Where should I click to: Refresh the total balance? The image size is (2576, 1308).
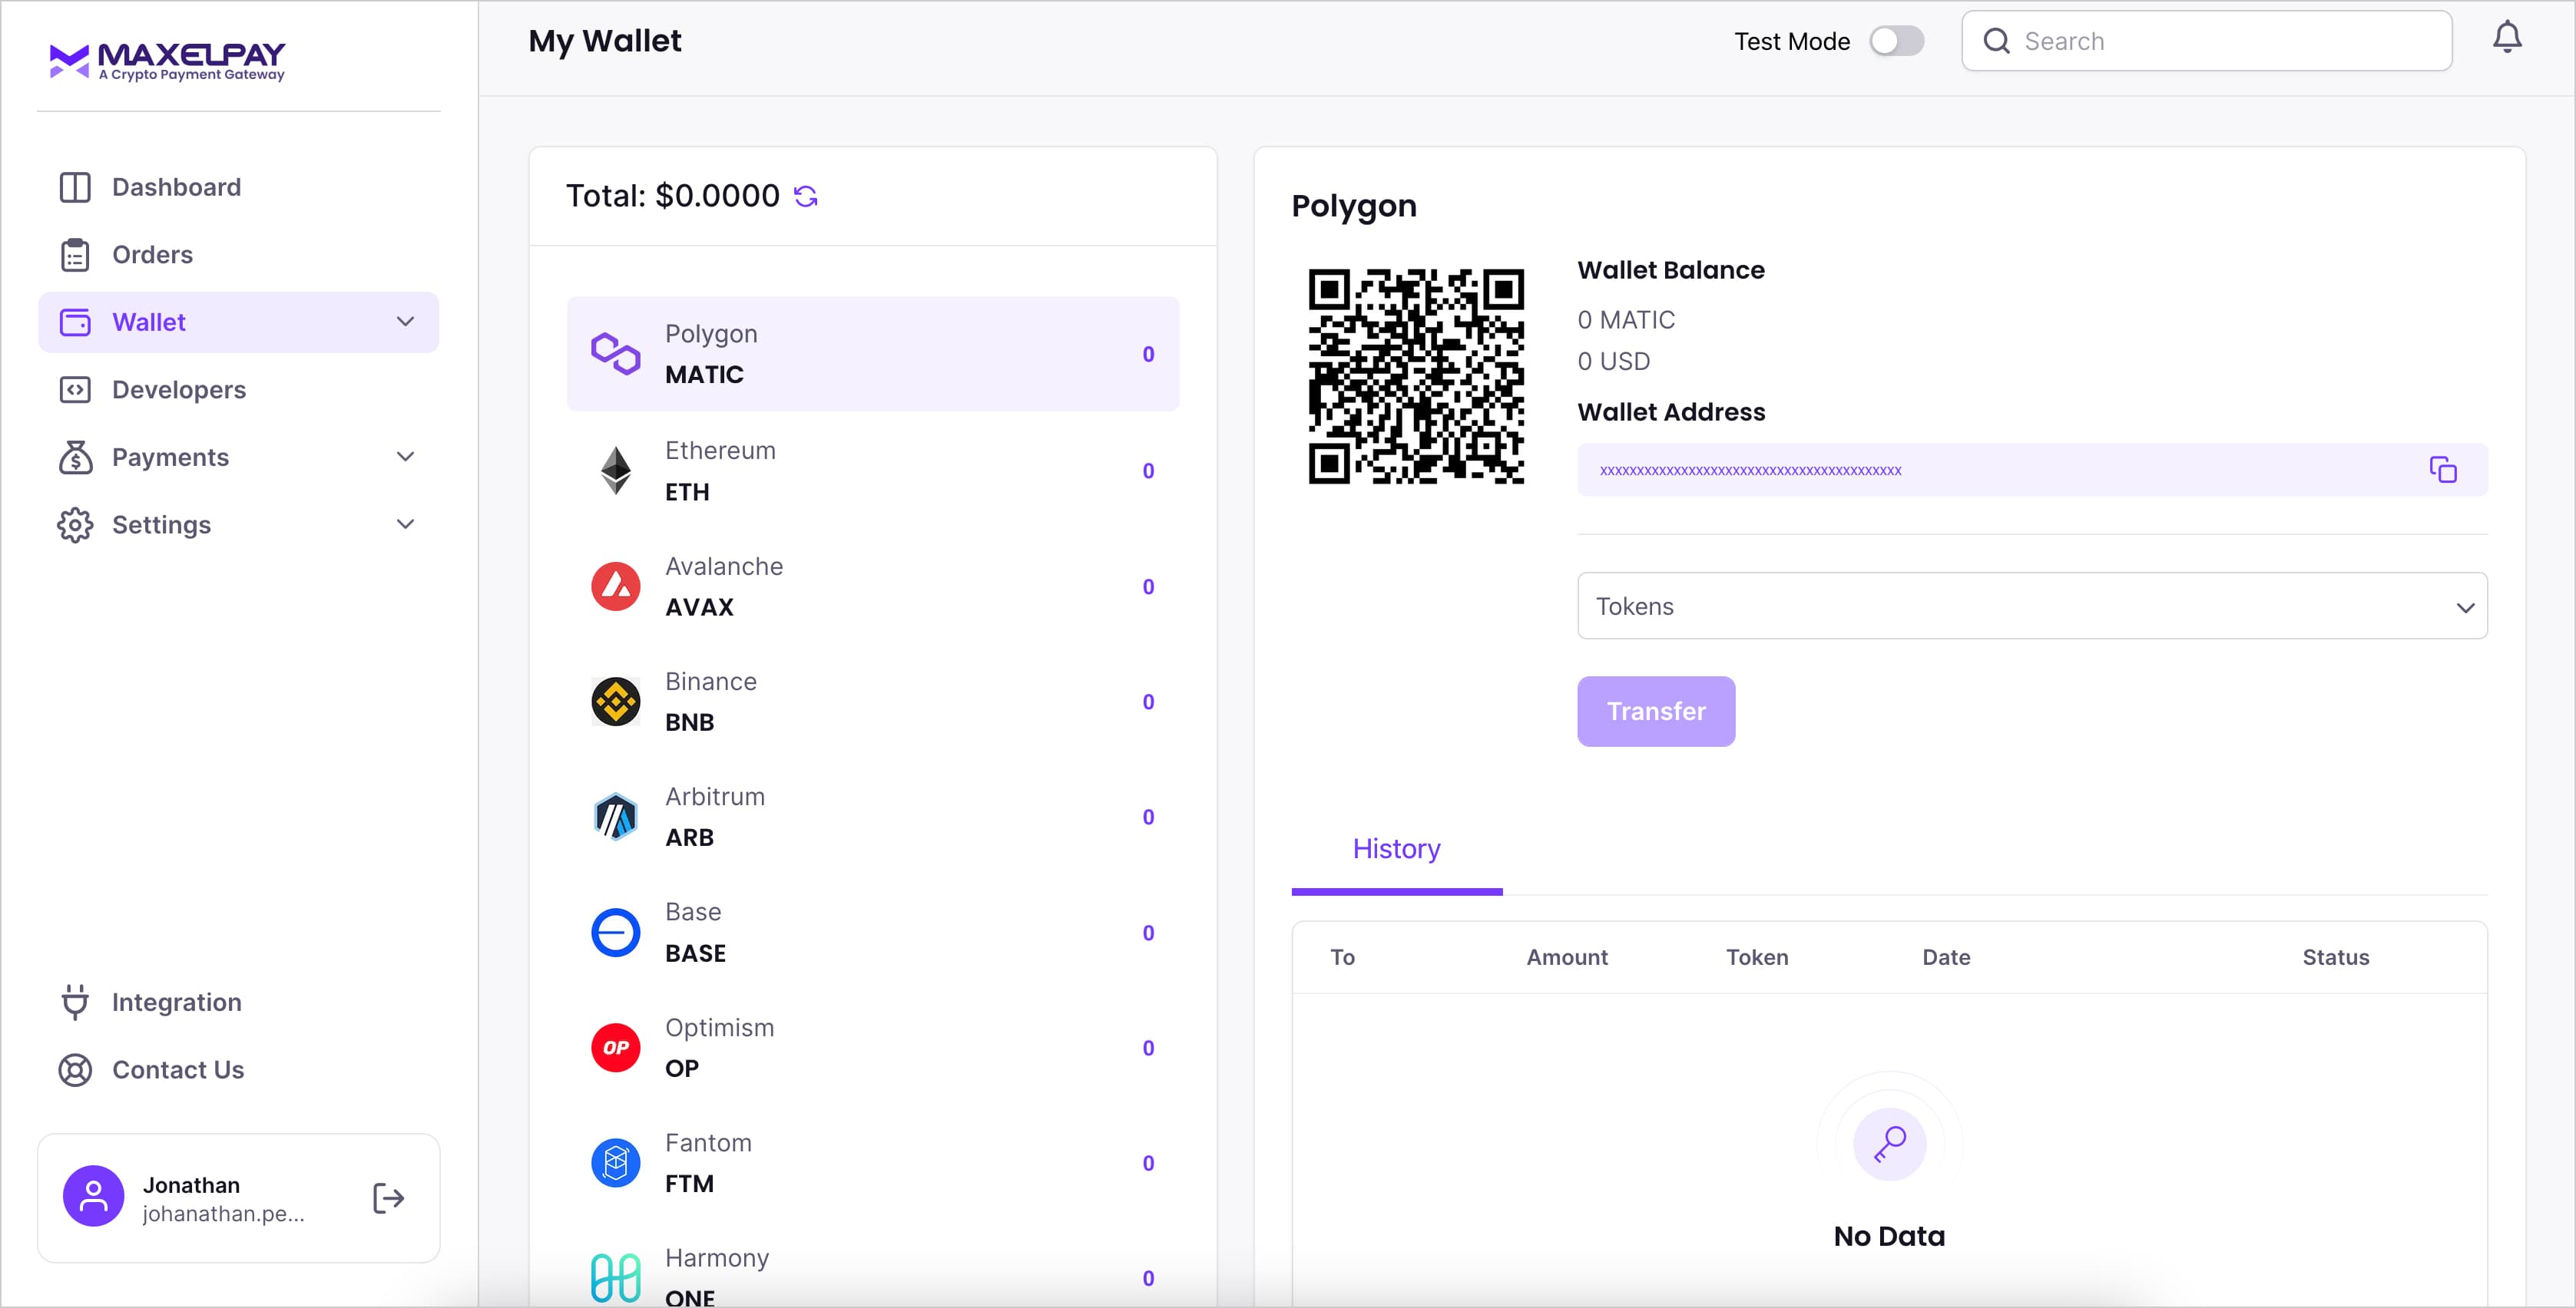(x=805, y=197)
